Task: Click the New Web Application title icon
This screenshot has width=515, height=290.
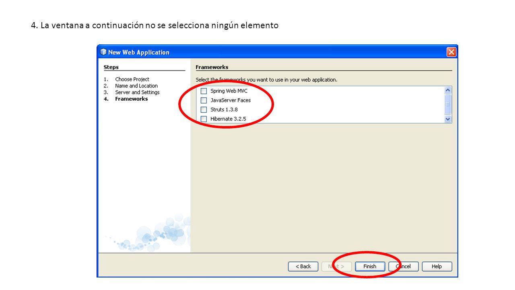Action: click(103, 52)
